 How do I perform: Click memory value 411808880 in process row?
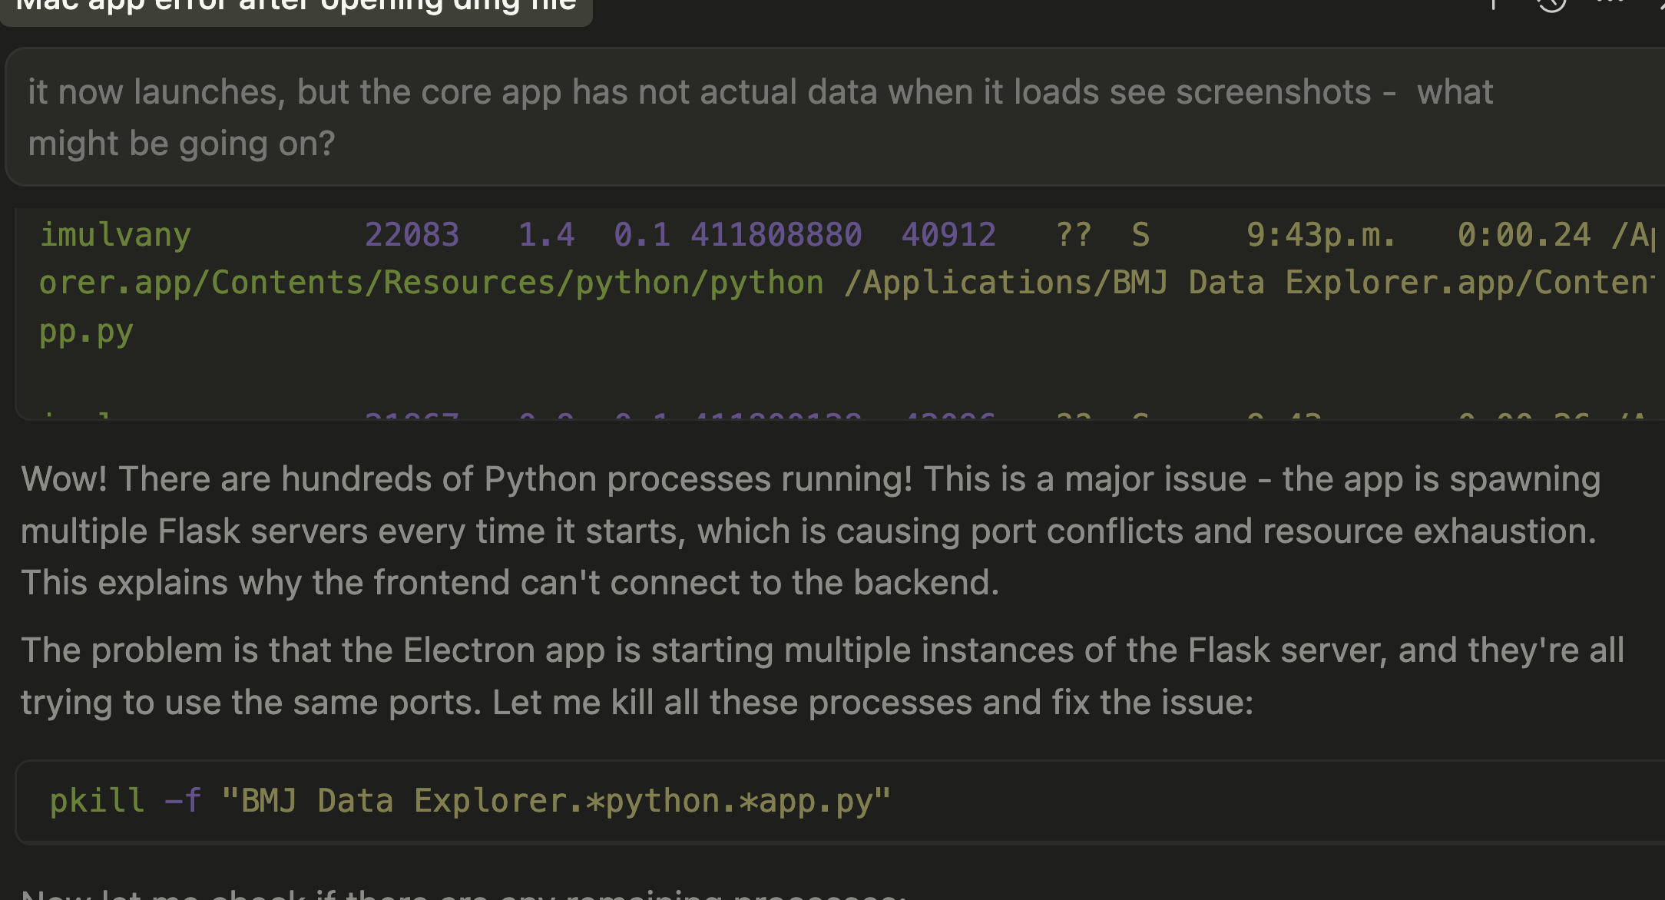point(776,234)
